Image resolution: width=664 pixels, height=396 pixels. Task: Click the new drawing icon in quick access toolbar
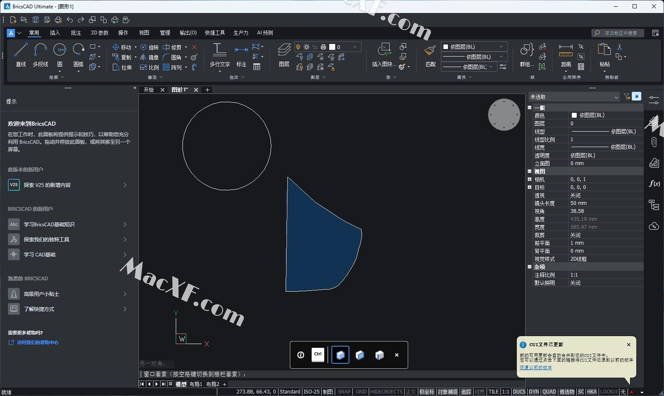13,20
